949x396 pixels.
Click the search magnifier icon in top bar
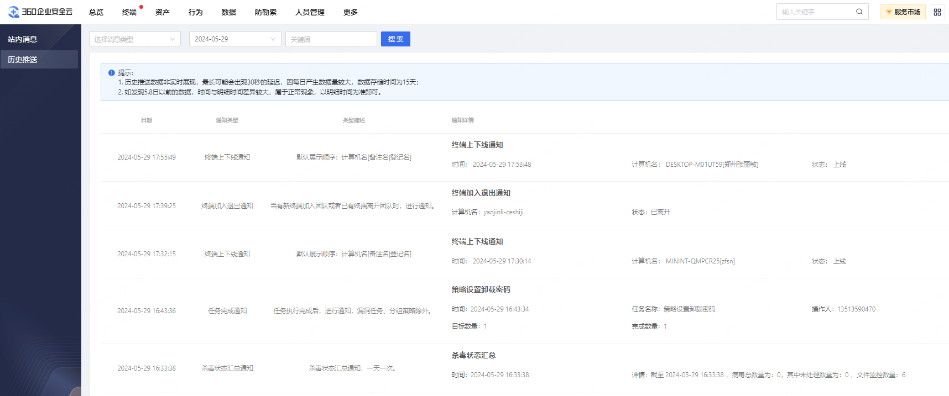point(859,12)
